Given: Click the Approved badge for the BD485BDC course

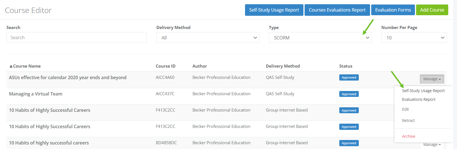Looking at the screenshot, I should pyautogui.click(x=349, y=143).
